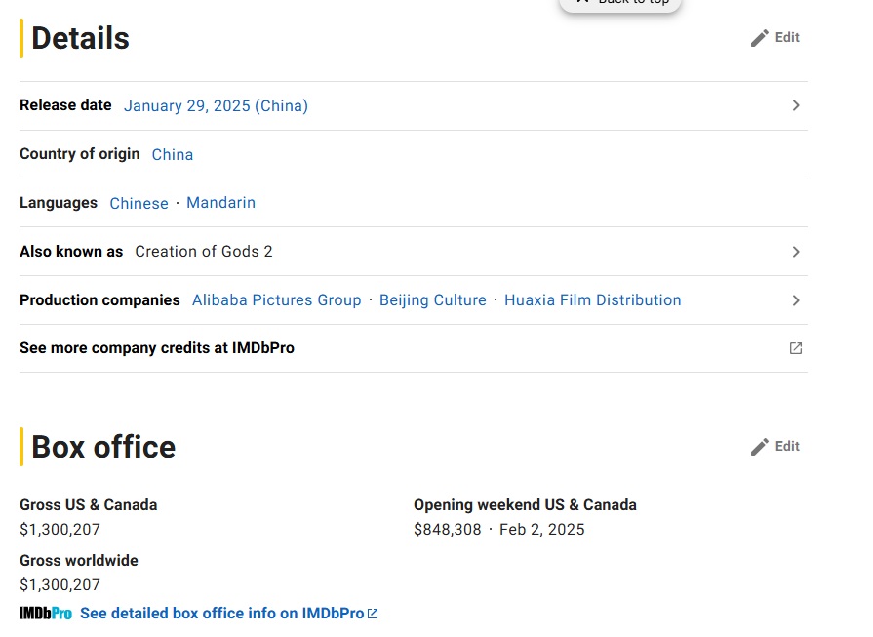Click Edit text in Details section
Screen dimensions: 873x637
[787, 37]
